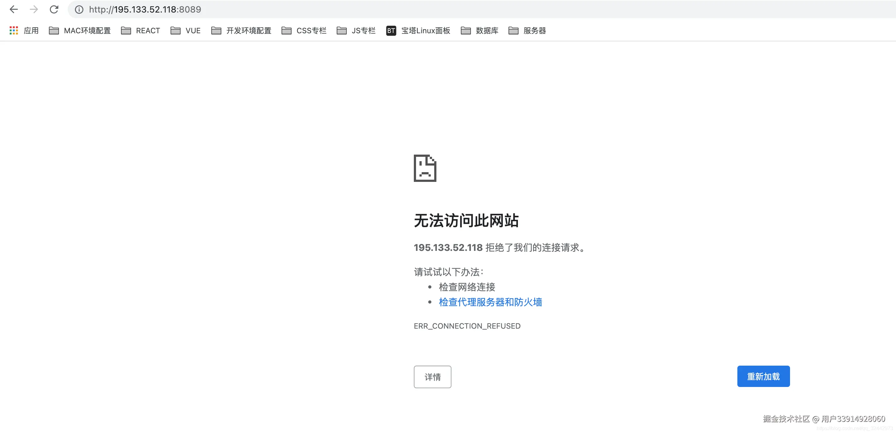
Task: Expand the VUE bookmark folder
Action: tap(185, 31)
